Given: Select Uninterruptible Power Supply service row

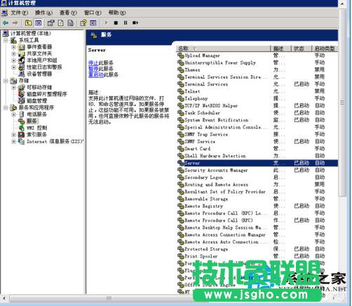Looking at the screenshot, I should tap(257, 62).
